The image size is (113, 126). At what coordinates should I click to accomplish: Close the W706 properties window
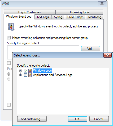point(102,4)
